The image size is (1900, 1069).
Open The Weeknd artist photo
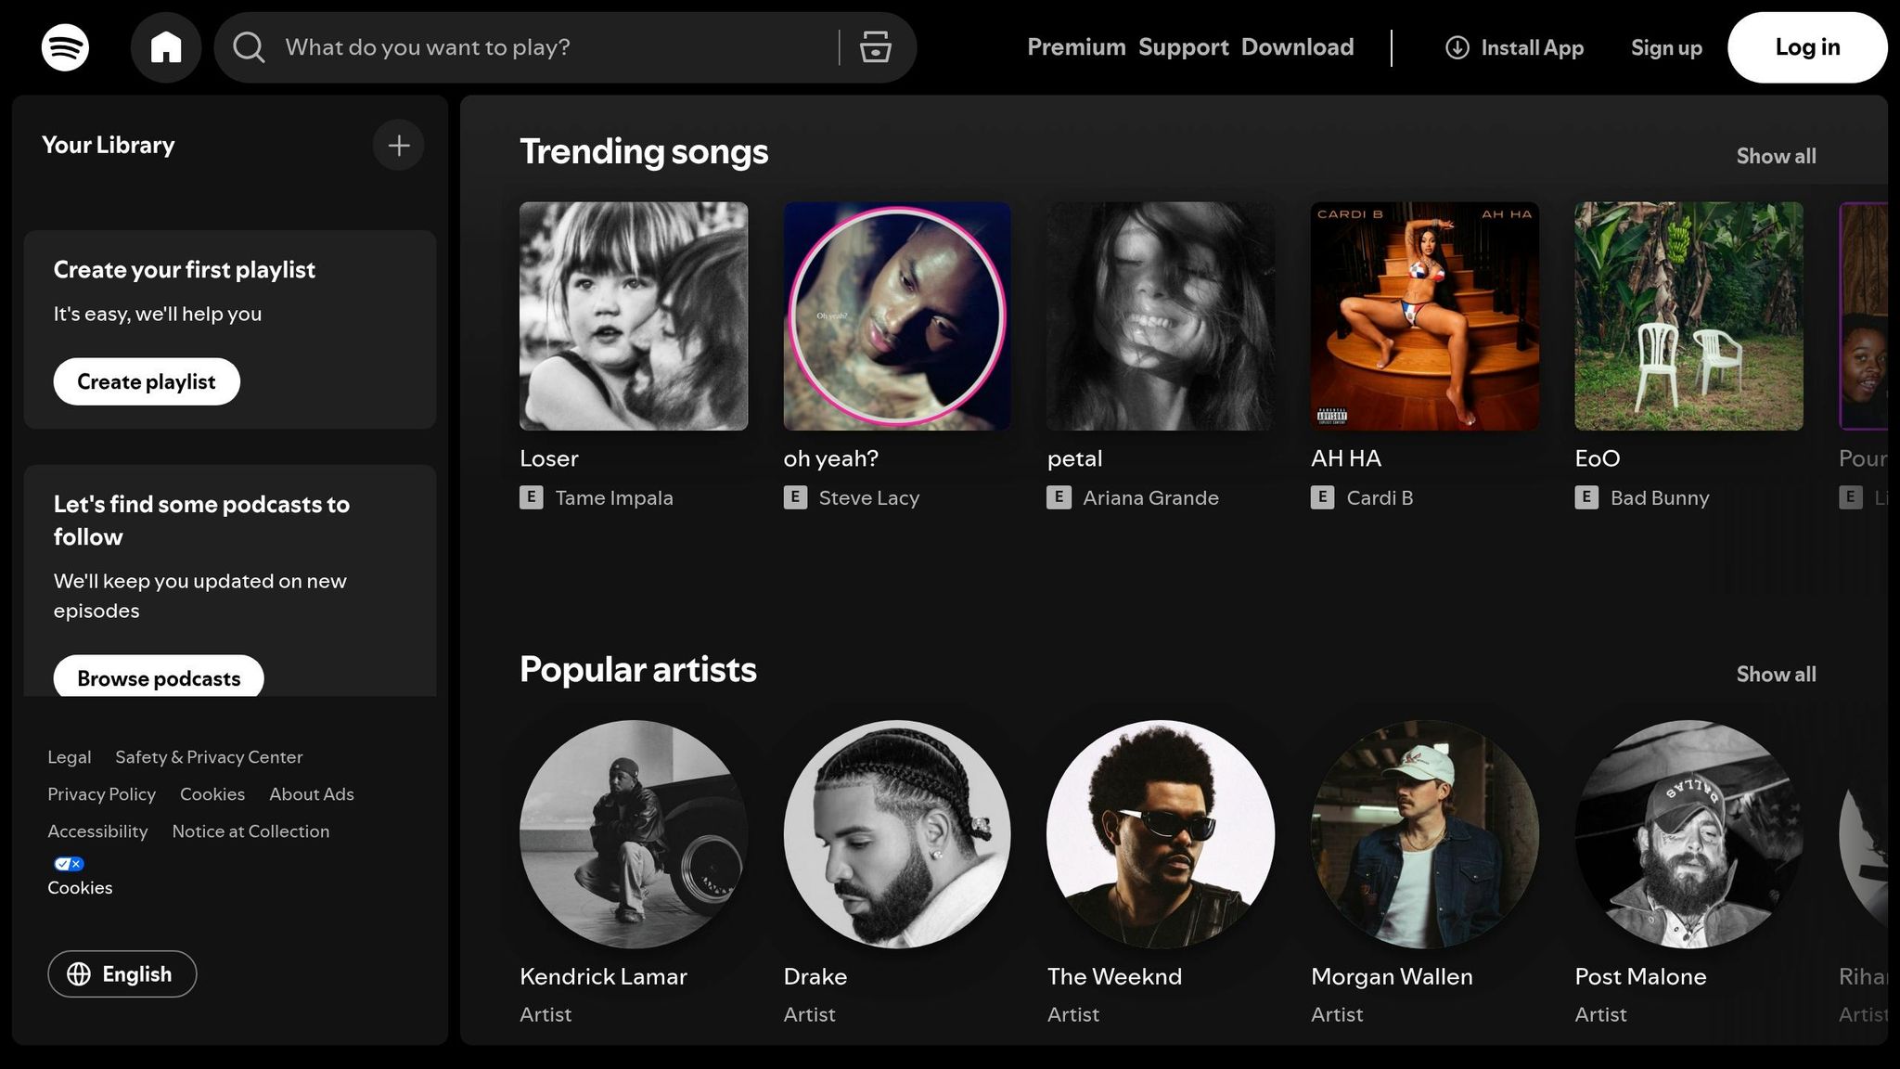[x=1161, y=834]
